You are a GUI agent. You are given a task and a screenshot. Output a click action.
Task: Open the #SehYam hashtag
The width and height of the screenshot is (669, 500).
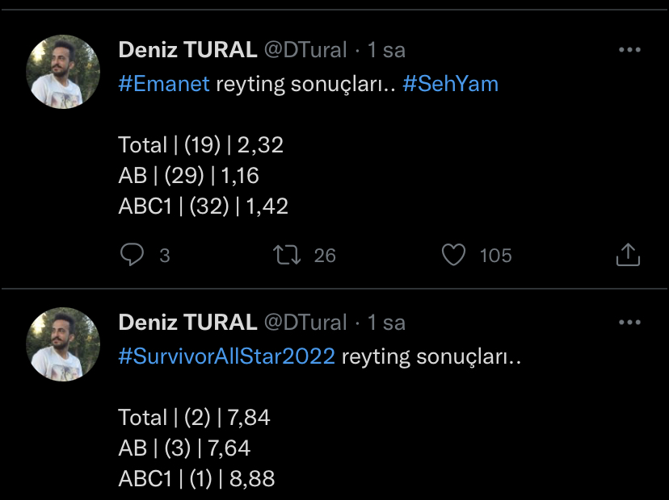450,84
